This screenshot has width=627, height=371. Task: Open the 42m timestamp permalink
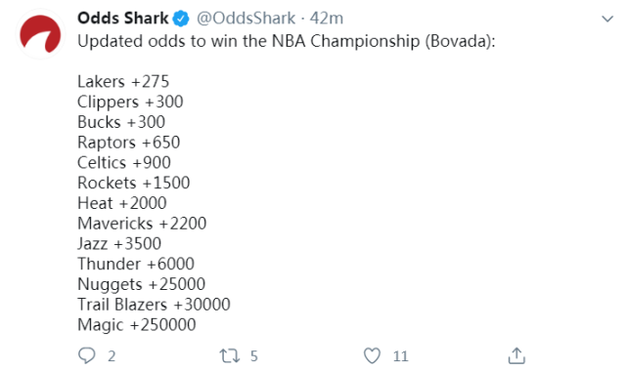click(327, 19)
